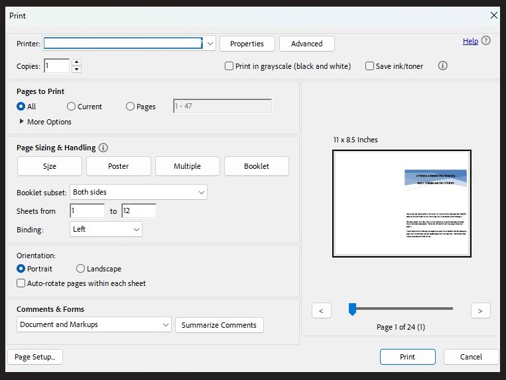Click the preview page slider handle
This screenshot has height=380, width=506.
pos(352,309)
